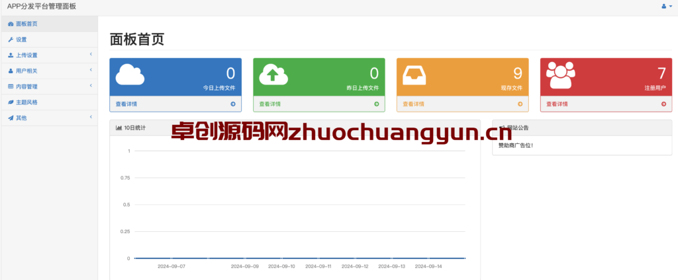Click the 现存文件 count of 9
This screenshot has height=280, width=678.
[518, 74]
